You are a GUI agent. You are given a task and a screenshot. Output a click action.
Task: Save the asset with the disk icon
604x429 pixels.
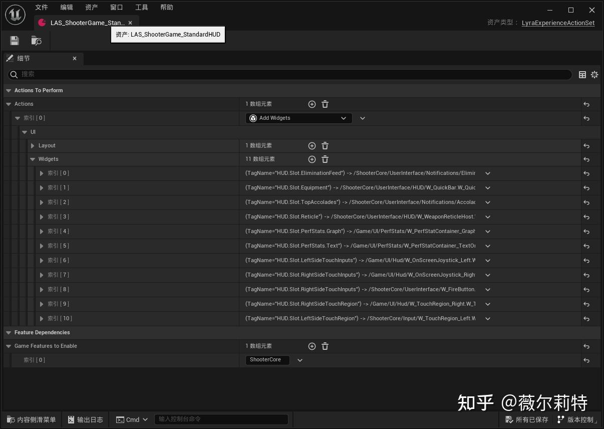14,40
